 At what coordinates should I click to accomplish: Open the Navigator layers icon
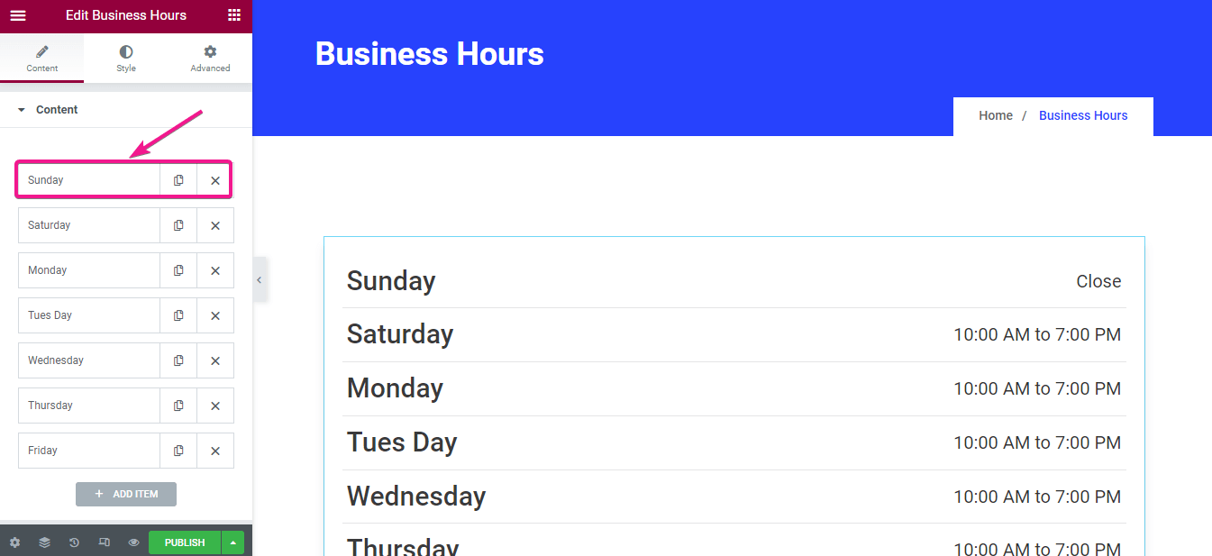(44, 542)
